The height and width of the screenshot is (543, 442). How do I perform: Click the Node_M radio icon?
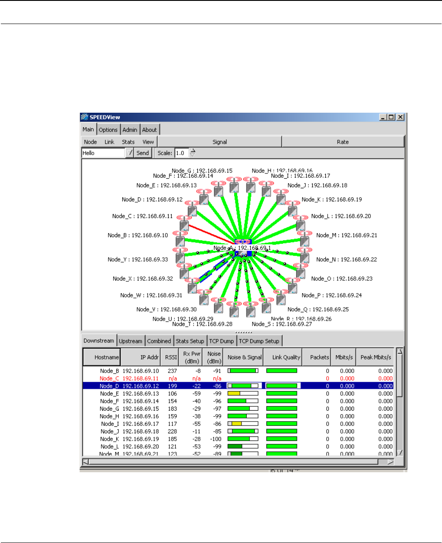pyautogui.click(x=304, y=239)
